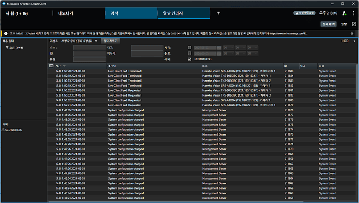The height and width of the screenshot is (203, 359).
Task: Select event row with ID 211684
Action: (202, 76)
